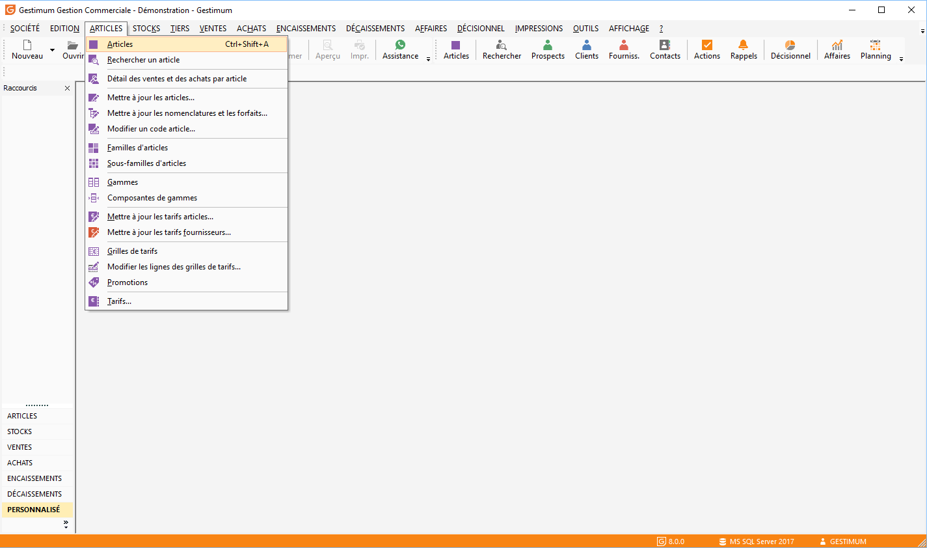Switch to ACHATS shortcuts tab in sidebar
Image resolution: width=927 pixels, height=548 pixels.
pyautogui.click(x=37, y=463)
